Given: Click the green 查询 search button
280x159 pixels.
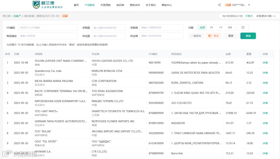Looking at the screenshot, I should coord(248,36).
